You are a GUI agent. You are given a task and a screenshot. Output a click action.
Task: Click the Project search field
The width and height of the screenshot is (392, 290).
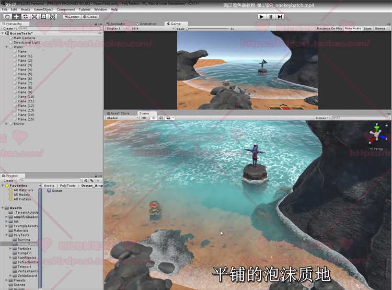[51, 180]
